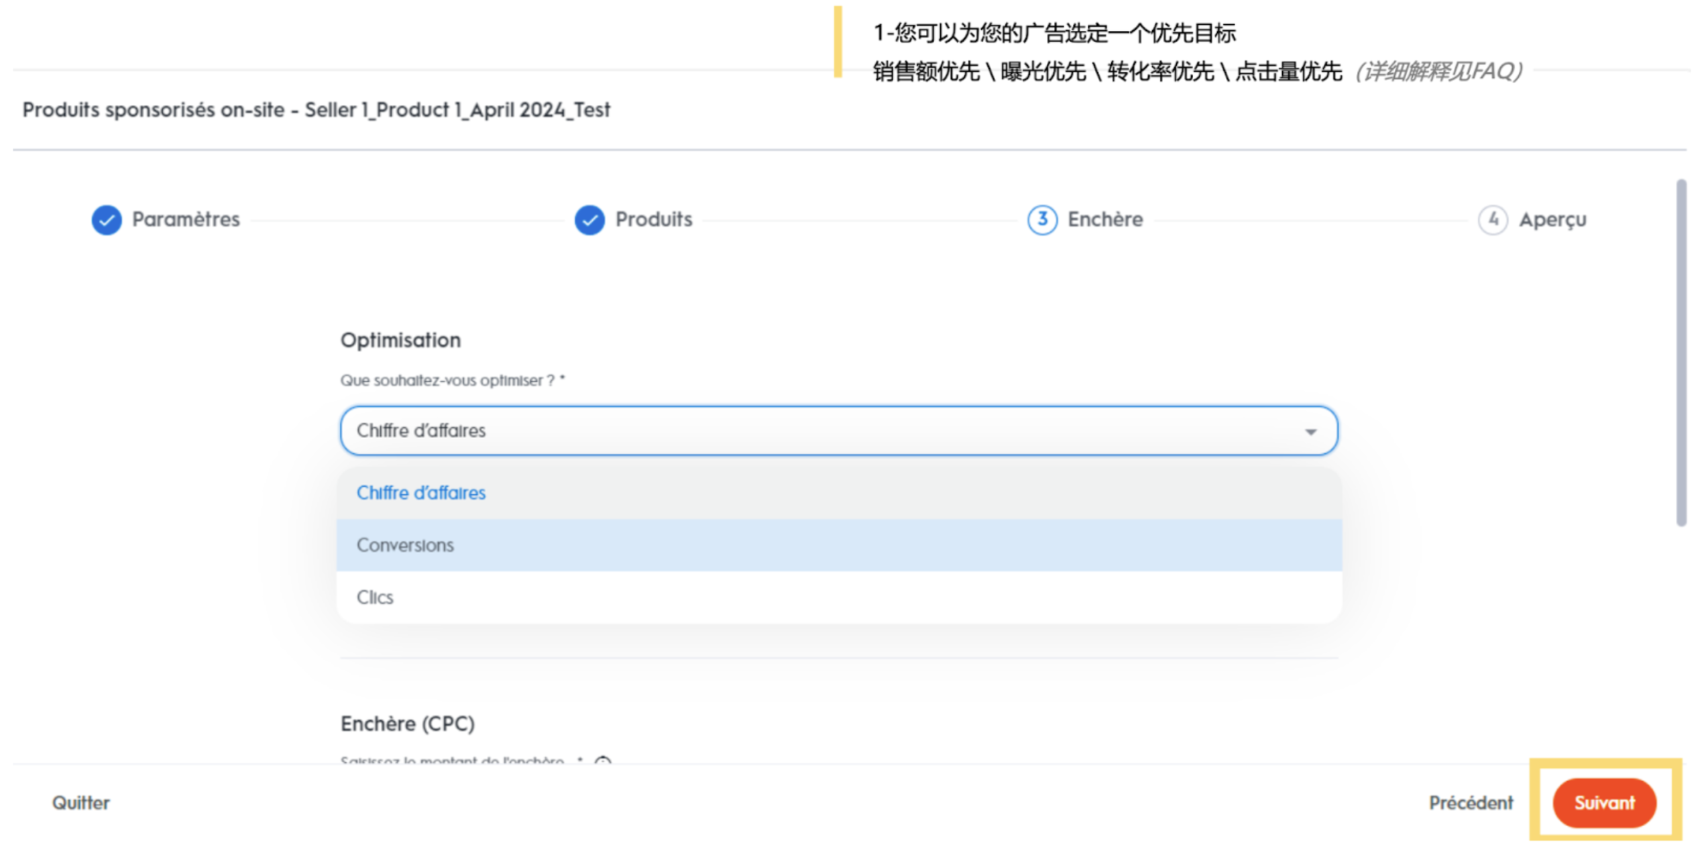The width and height of the screenshot is (1706, 865).
Task: Click the Paramètres completed checkmark icon
Action: coord(107,220)
